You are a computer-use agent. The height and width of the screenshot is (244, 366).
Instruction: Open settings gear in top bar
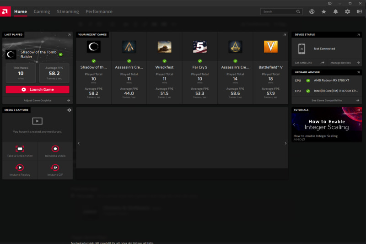click(347, 11)
